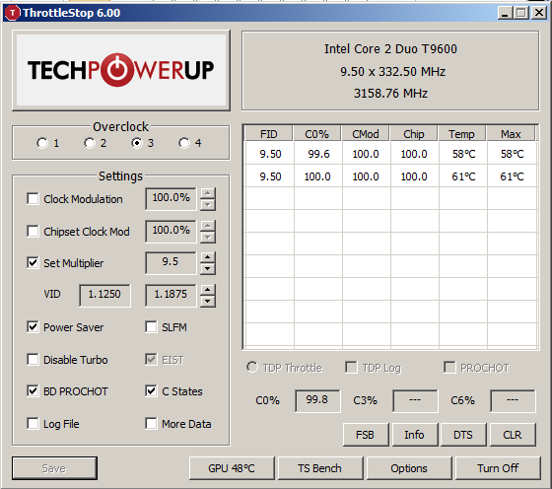Click the GPU 48°C button

click(x=232, y=468)
